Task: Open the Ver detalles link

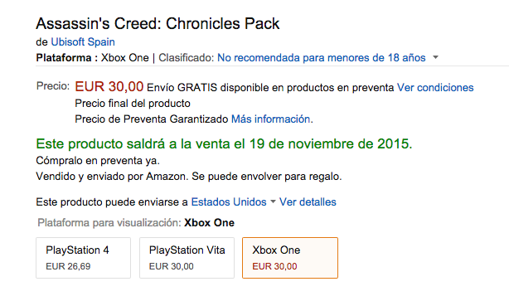Action: tap(308, 202)
